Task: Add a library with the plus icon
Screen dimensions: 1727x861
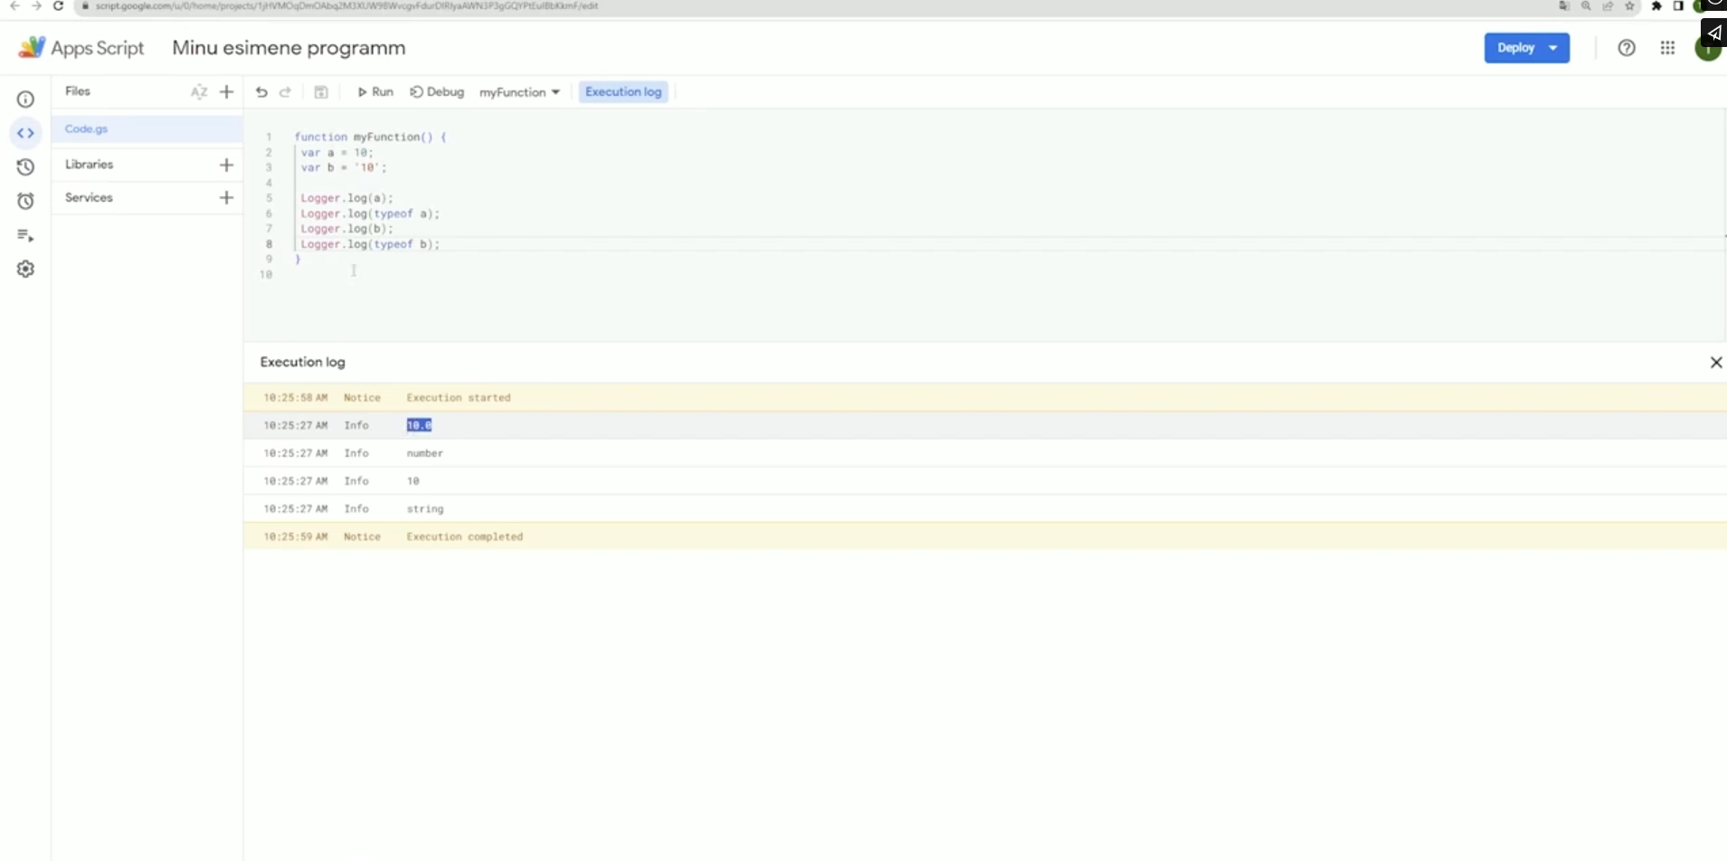Action: click(226, 165)
